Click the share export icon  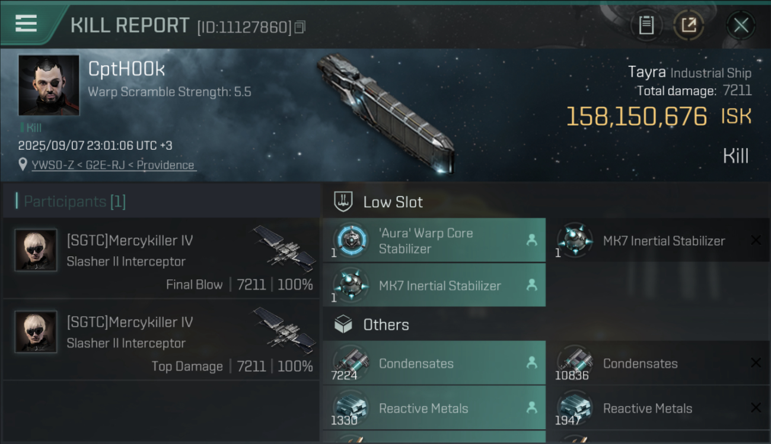pyautogui.click(x=689, y=25)
